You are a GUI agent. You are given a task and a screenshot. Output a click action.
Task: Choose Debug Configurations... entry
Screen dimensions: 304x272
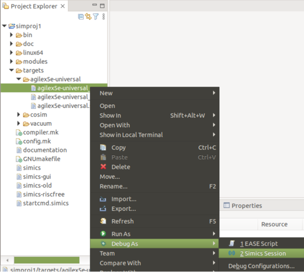[x=261, y=266]
